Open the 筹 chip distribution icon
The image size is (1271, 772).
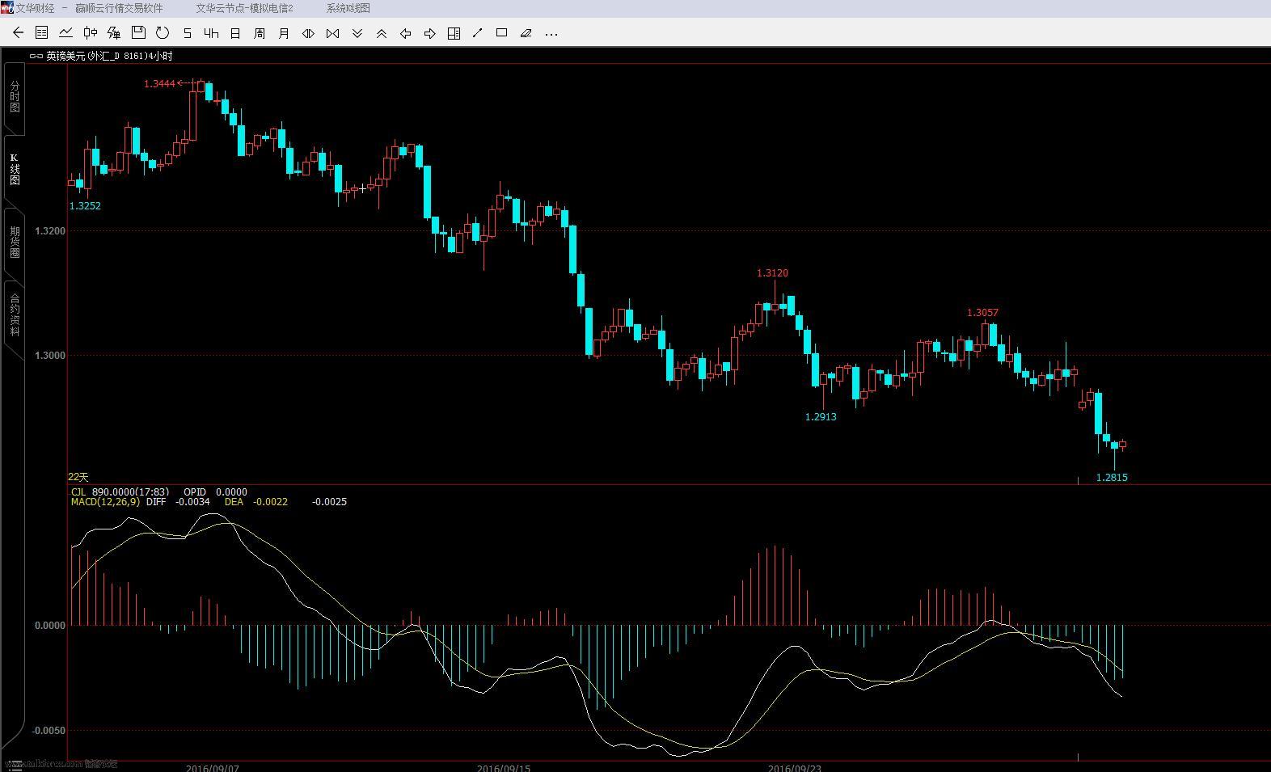[x=114, y=33]
